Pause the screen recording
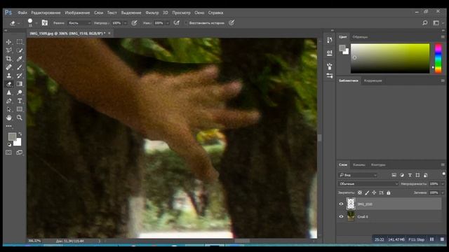Screen dimensions: 449x252 click(432, 239)
